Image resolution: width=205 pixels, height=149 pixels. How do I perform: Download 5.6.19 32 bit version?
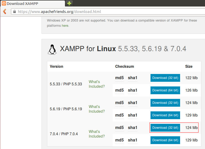165,103
